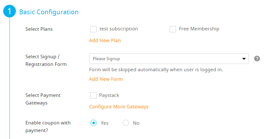Click the Select Signup / Registration Form label
This screenshot has width=271, height=139.
46,60
